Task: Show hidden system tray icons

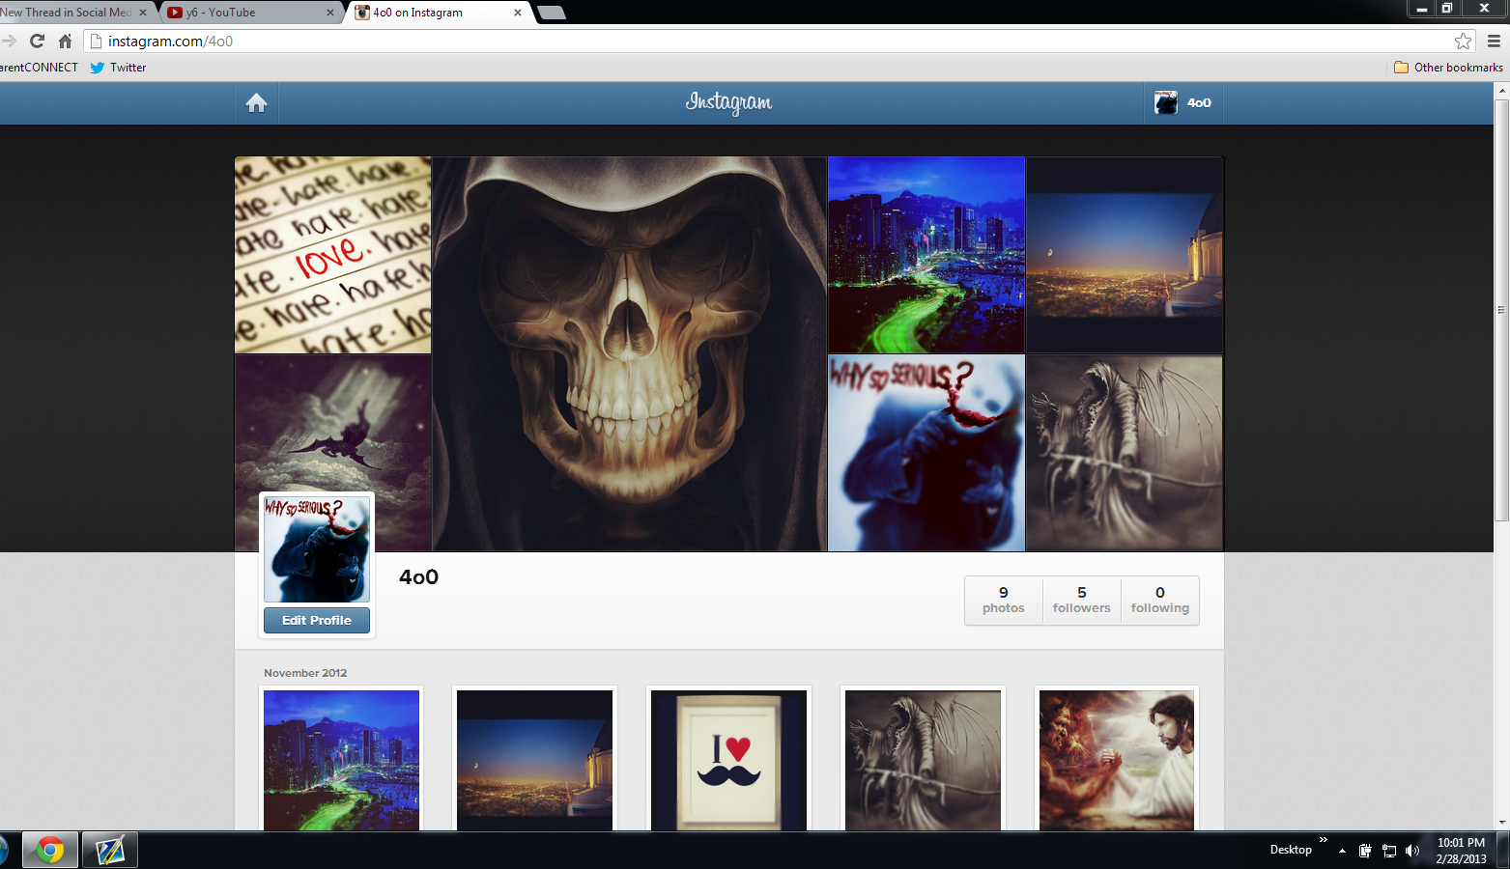Action: point(1342,851)
